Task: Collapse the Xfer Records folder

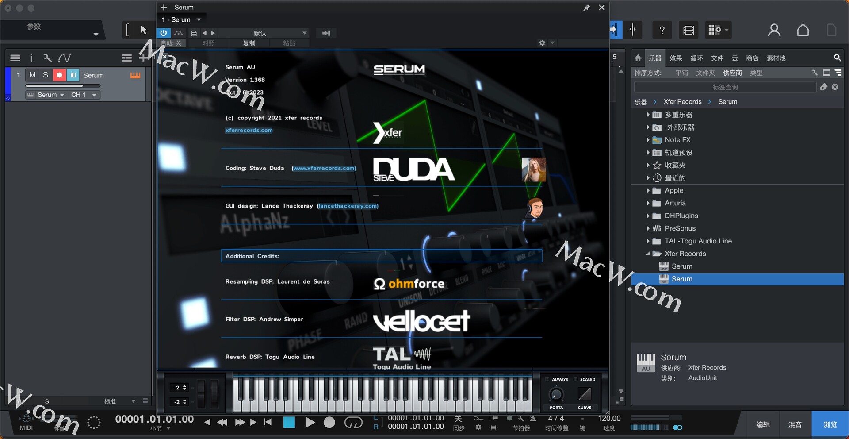Action: pos(648,254)
